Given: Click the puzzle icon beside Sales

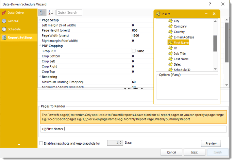Looking at the screenshot, I should pyautogui.click(x=170, y=64).
